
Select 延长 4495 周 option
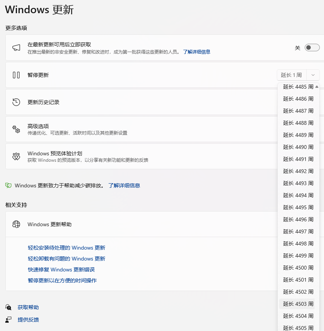[297, 207]
